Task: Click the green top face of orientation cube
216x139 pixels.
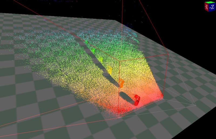Action: pyautogui.click(x=210, y=3)
